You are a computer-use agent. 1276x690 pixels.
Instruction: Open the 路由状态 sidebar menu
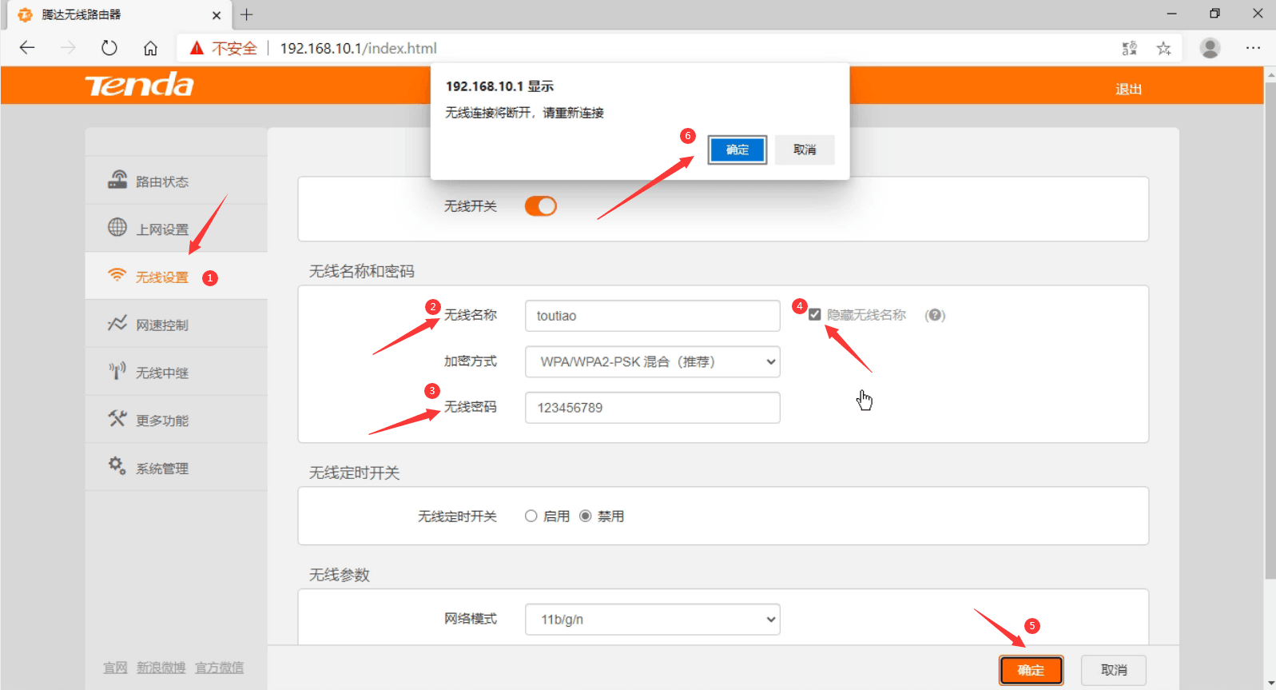pos(162,181)
